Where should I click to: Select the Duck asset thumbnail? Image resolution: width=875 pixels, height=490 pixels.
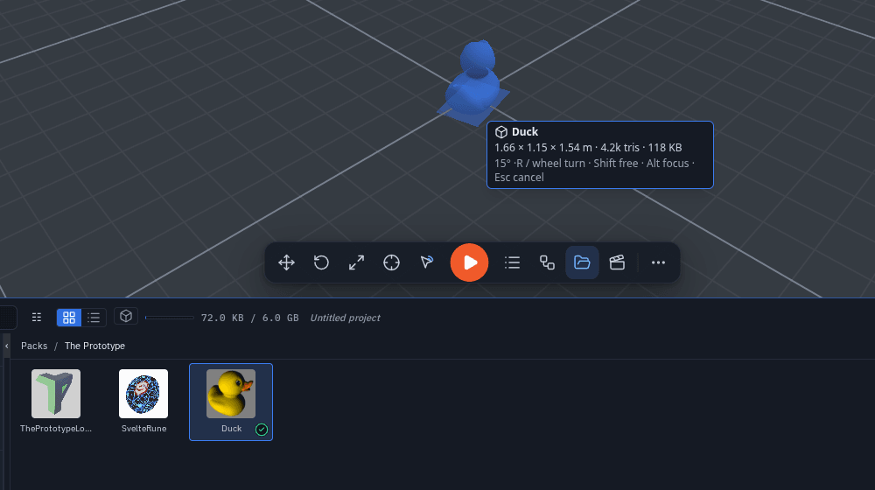[x=231, y=394]
